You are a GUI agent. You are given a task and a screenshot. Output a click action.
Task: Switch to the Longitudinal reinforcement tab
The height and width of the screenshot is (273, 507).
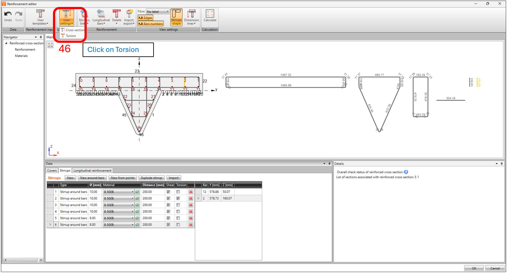[x=92, y=171]
